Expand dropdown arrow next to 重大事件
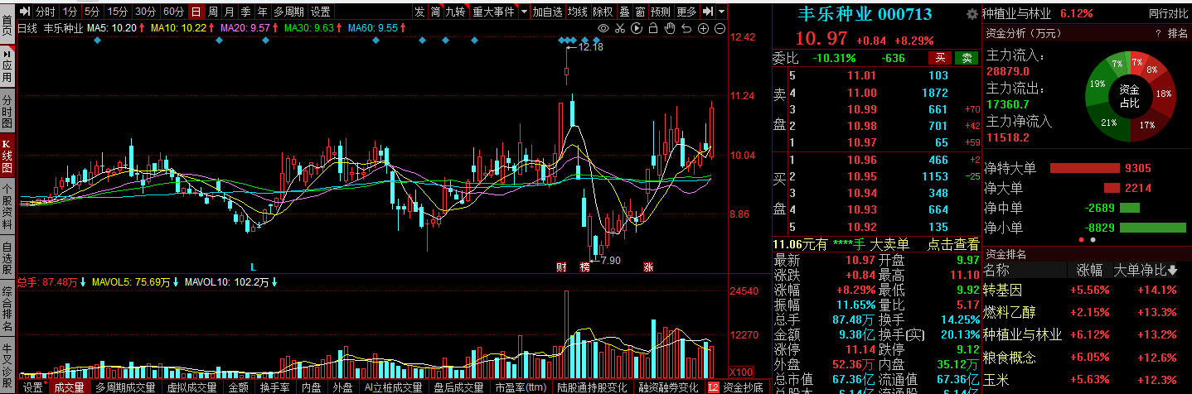1192x394 pixels. coord(524,12)
